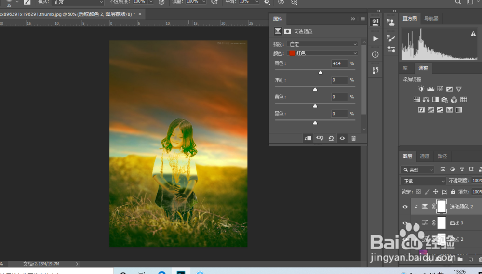482x274 pixels.
Task: Open Properties panel flyout menu
Action: (x=363, y=19)
